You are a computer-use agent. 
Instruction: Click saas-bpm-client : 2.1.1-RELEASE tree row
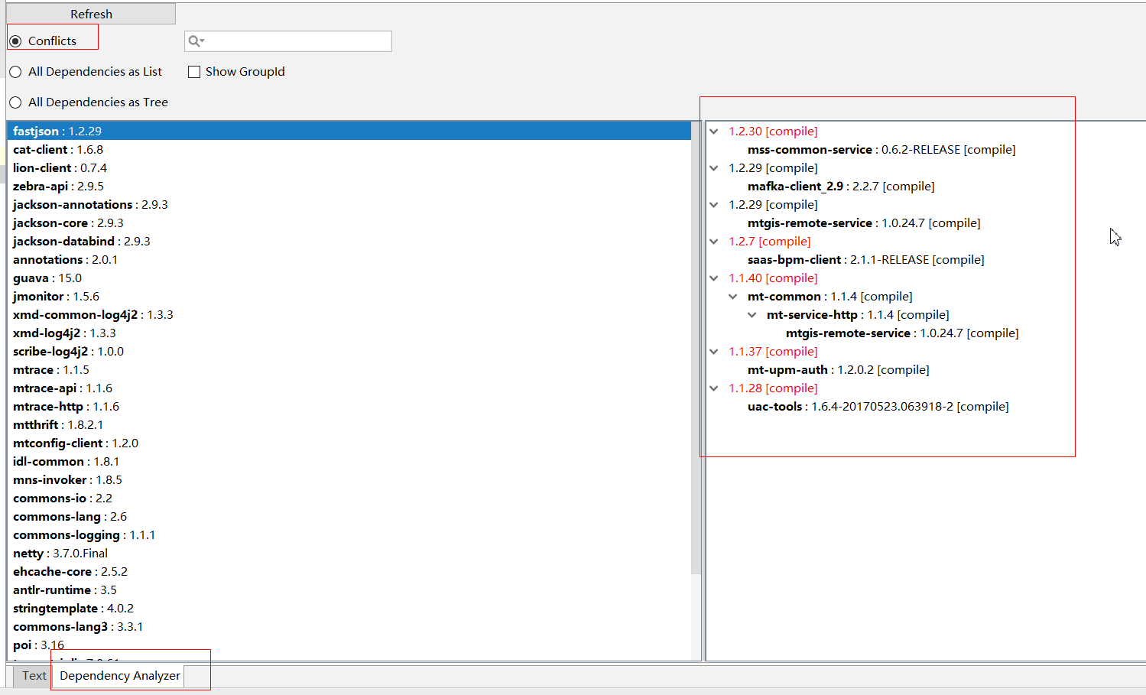click(866, 260)
